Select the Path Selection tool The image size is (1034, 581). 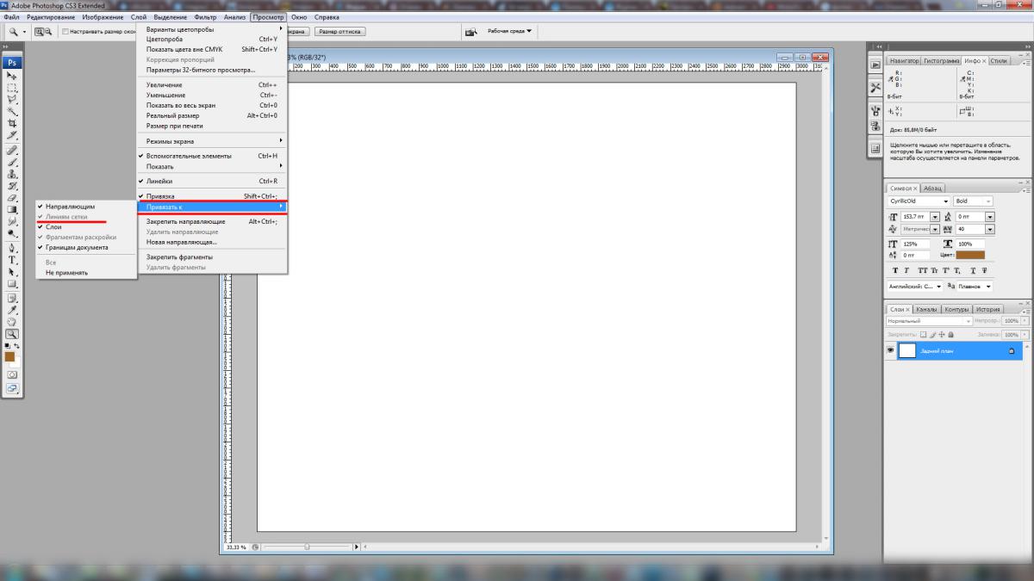[x=13, y=272]
